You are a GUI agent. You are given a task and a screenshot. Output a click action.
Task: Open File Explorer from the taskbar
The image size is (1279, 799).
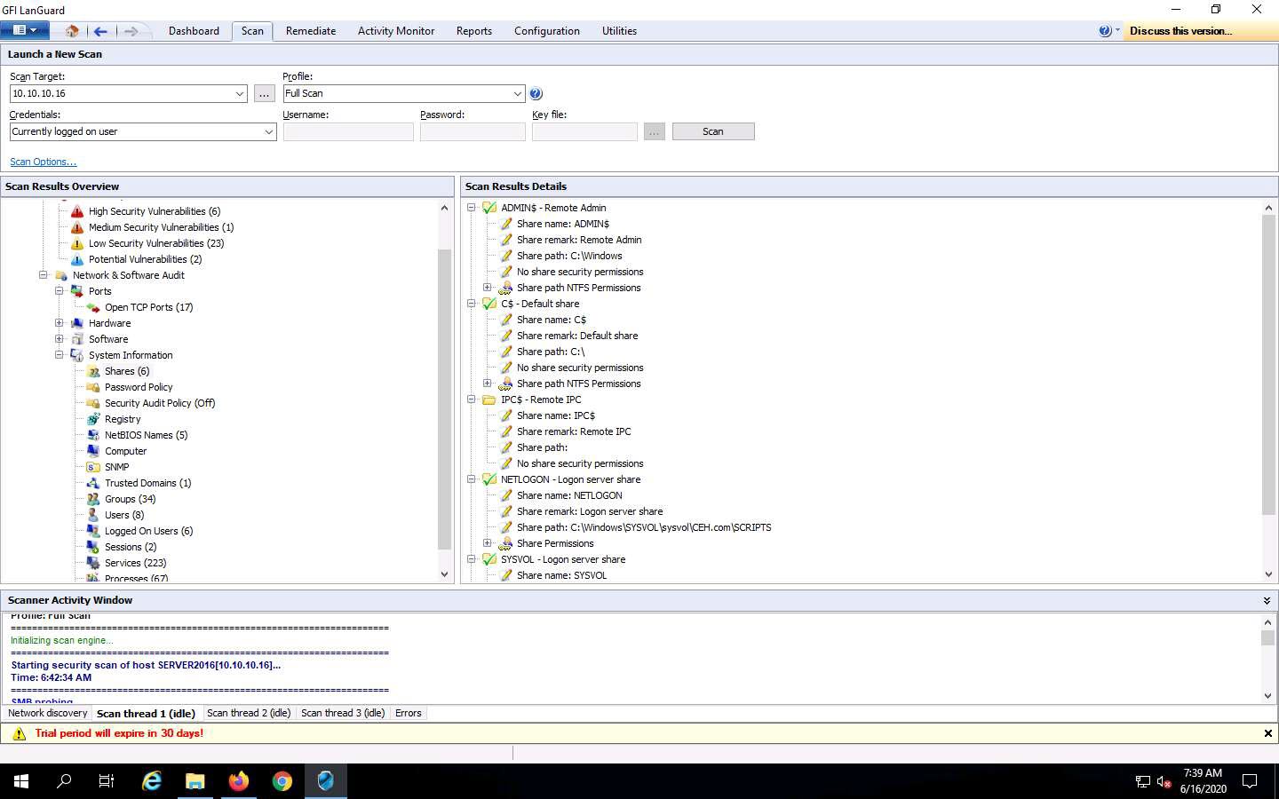(195, 781)
